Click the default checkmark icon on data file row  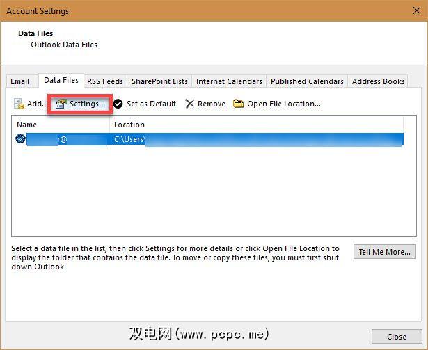click(x=20, y=138)
